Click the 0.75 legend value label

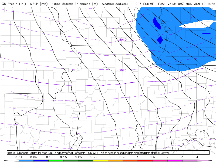[x=123, y=157]
